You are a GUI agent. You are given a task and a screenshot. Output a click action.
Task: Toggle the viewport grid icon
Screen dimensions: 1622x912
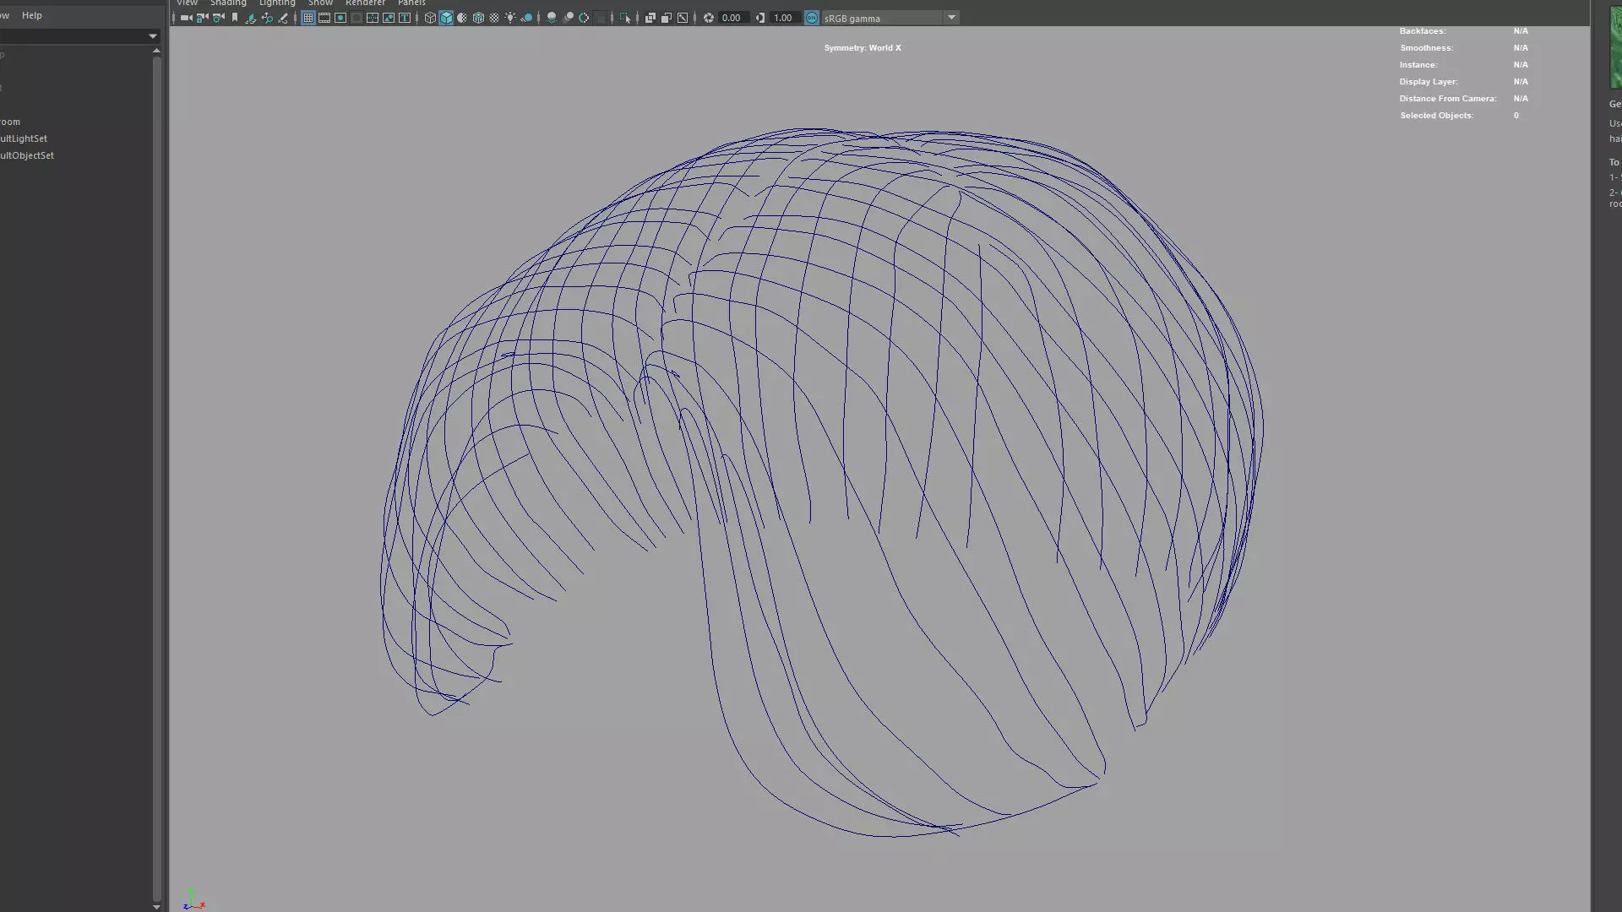(308, 18)
